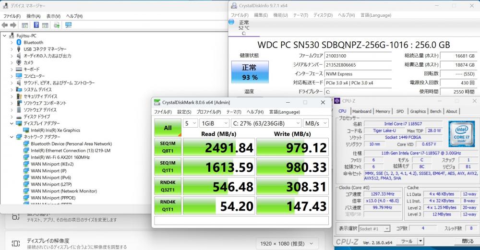
Task: Click the arrow beside ツール in CPU-Z
Action: click(x=420, y=241)
